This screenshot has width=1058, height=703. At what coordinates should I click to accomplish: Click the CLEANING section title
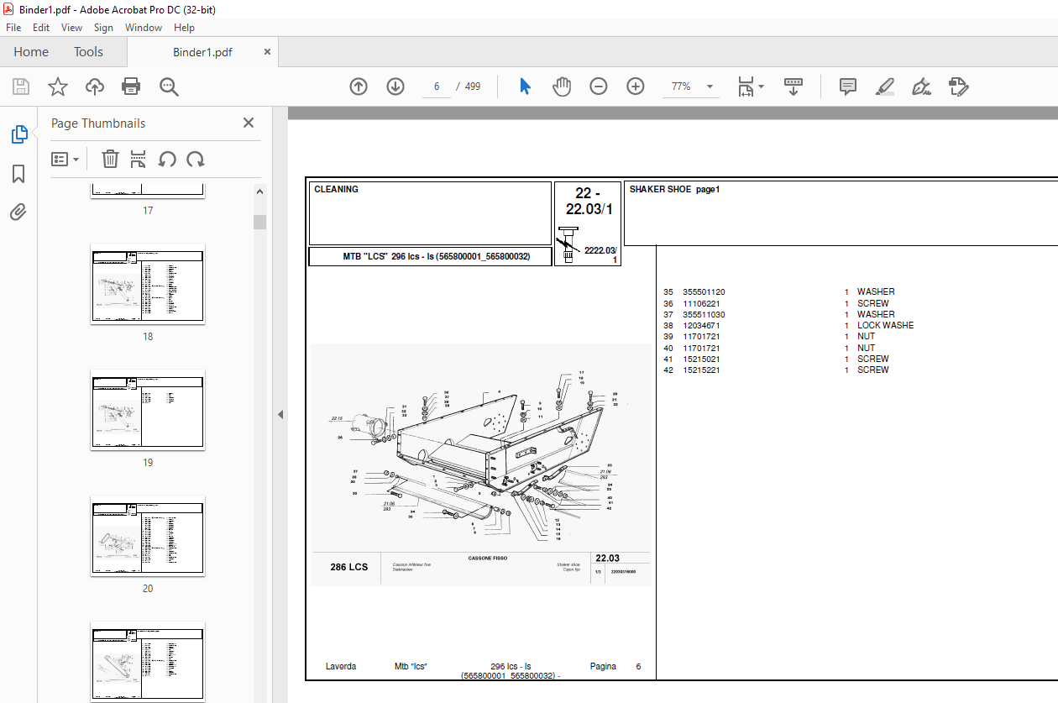pos(336,189)
